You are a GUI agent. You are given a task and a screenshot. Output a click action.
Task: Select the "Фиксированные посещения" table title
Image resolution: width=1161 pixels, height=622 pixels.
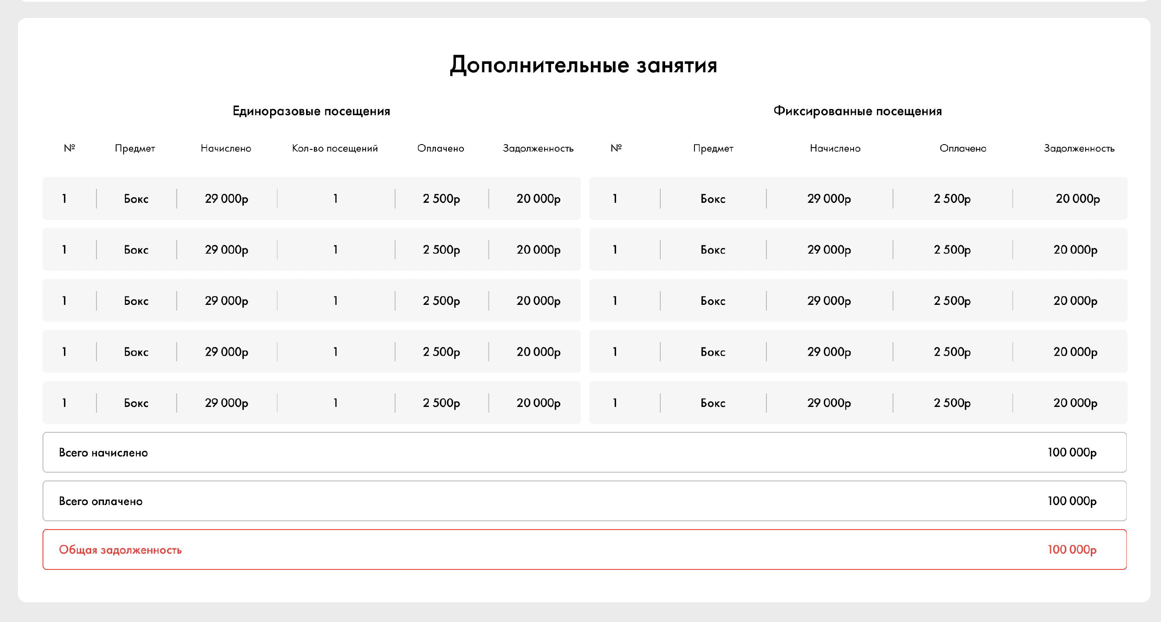[x=857, y=111]
